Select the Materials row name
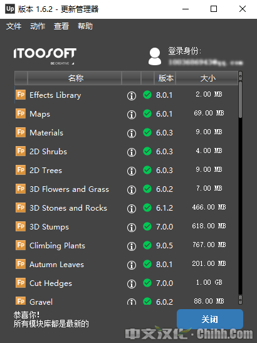This screenshot has height=343, width=257. [x=46, y=133]
